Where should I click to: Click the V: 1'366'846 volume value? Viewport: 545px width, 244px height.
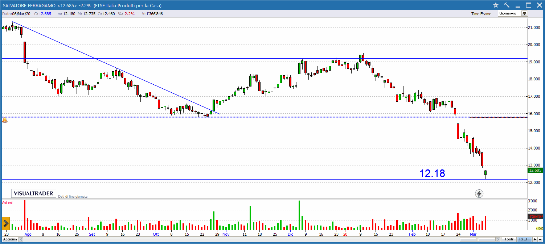(x=152, y=14)
